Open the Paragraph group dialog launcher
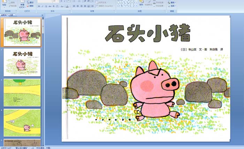Screen dimensions: 244x149 point(114,11)
